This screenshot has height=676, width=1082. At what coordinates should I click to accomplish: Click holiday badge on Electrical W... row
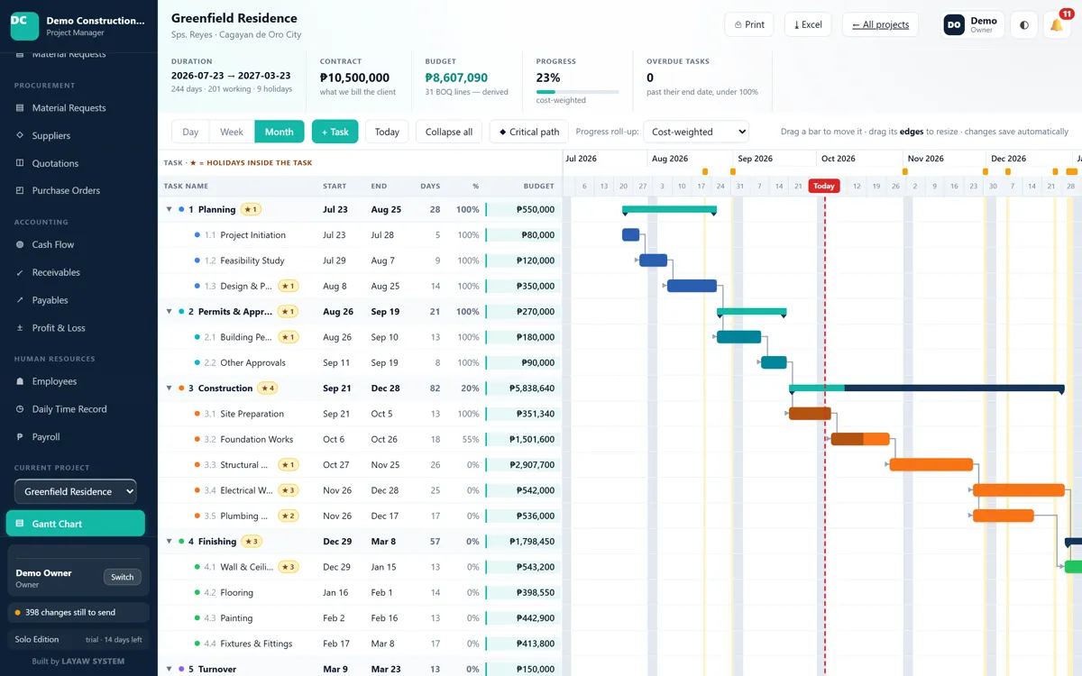coord(289,490)
